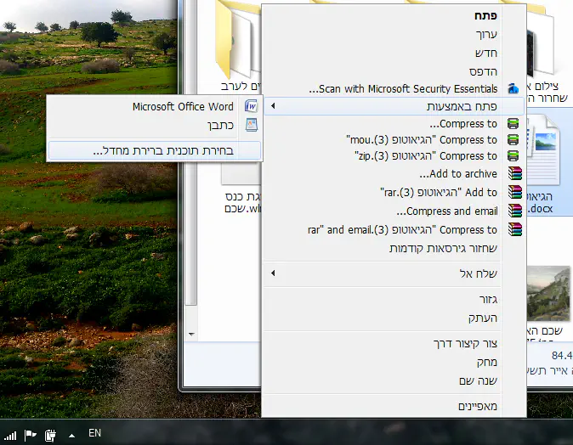Click the Microsoft Security Essentials scan icon
The image size is (573, 445).
(513, 88)
